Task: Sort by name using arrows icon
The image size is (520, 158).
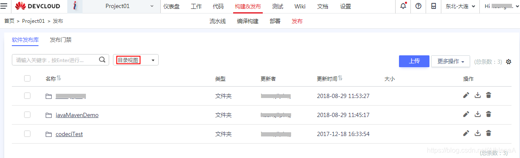Action: tap(59, 78)
